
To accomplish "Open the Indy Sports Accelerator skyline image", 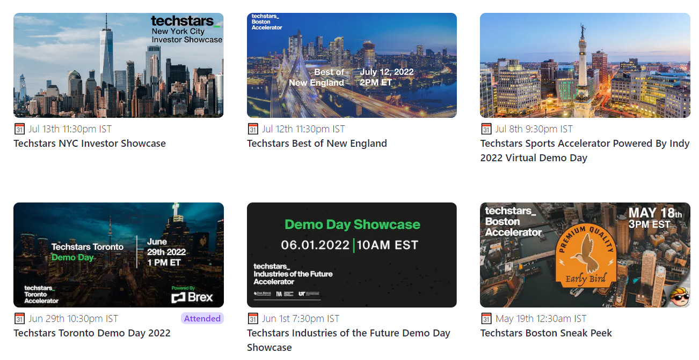I will click(585, 65).
